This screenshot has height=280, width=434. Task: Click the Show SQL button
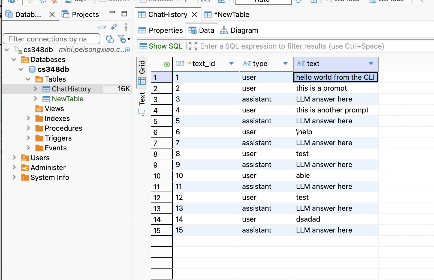[161, 46]
